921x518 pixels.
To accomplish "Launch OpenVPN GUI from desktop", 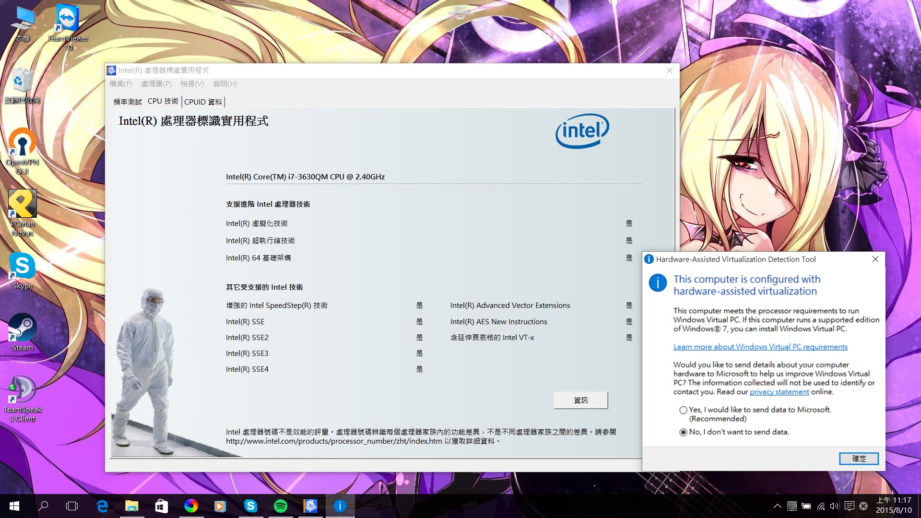I will [22, 151].
